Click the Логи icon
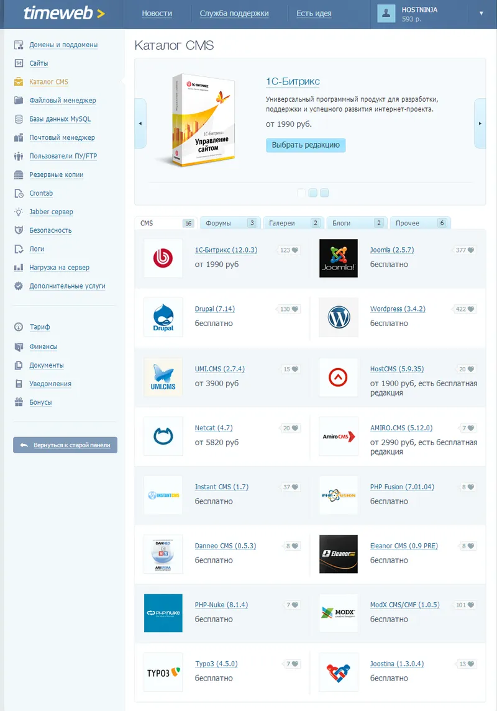Viewport: 497px width, 711px height. click(x=19, y=249)
